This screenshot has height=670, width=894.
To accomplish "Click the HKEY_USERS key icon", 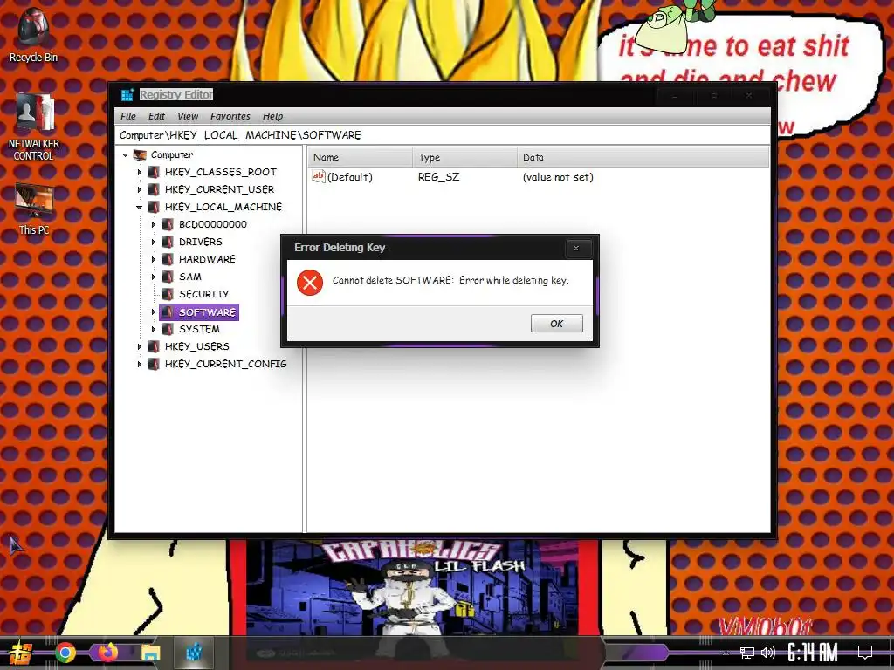I will [154, 346].
